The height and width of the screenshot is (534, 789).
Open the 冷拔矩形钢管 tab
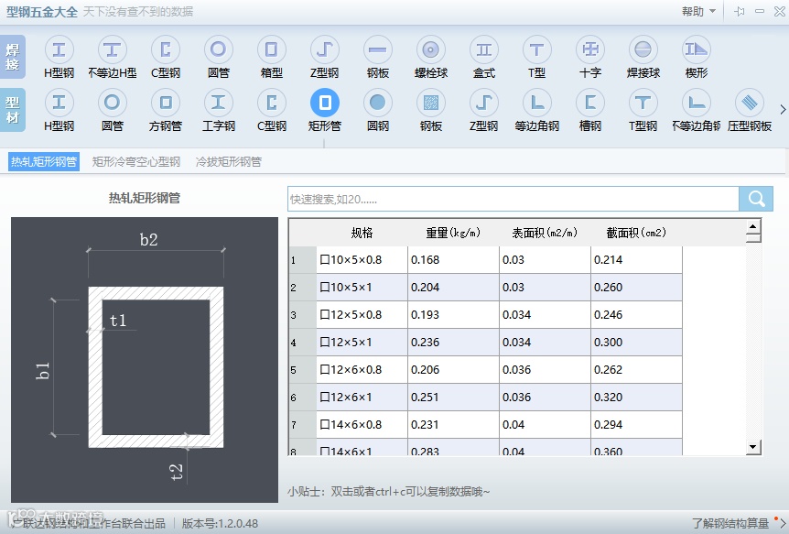(x=229, y=162)
